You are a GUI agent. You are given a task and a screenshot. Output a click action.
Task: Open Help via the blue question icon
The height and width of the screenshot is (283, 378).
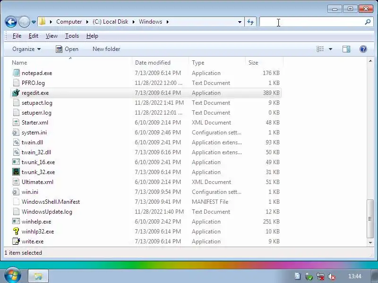pos(363,49)
